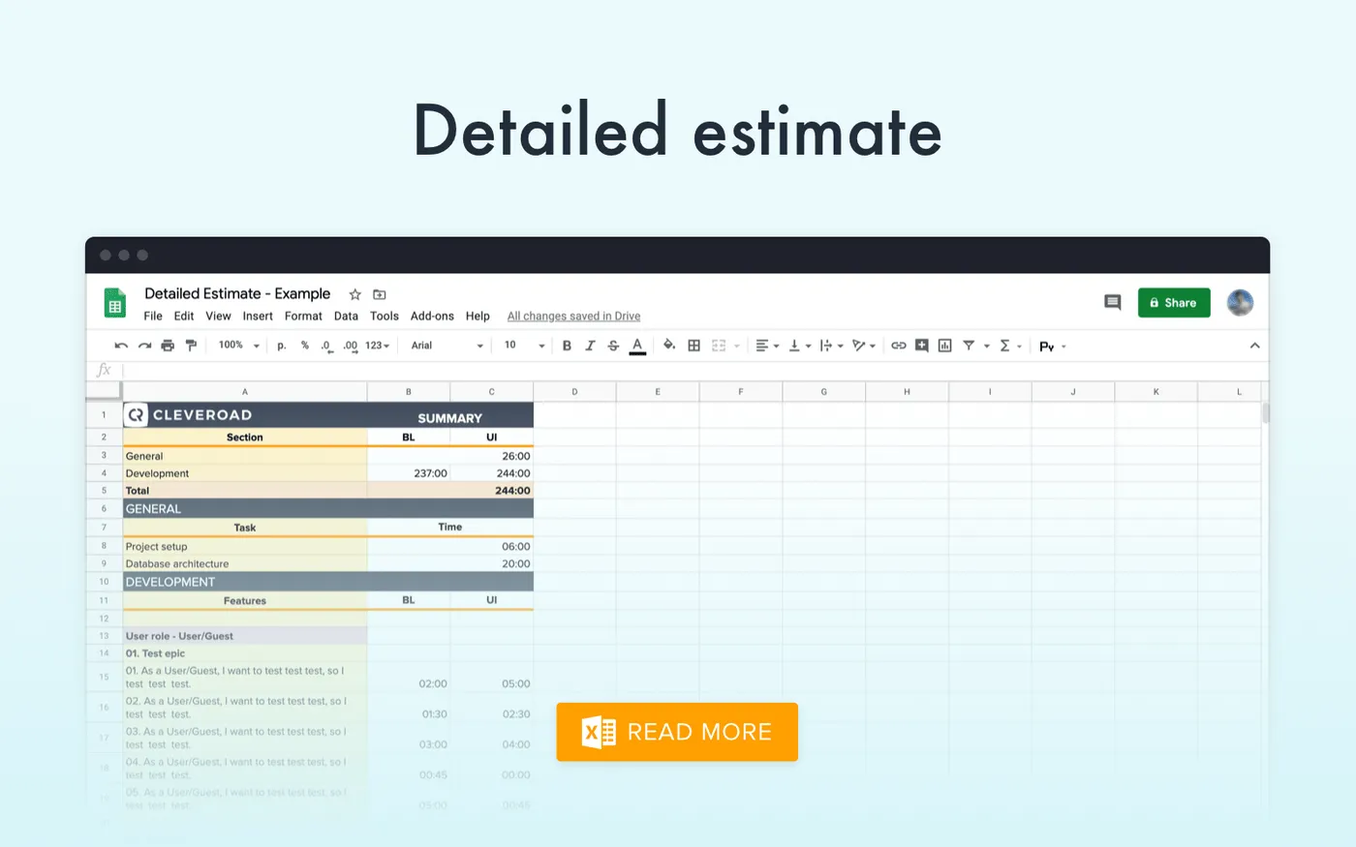Open the functions sigma menu
This screenshot has height=847, width=1356.
pyautogui.click(x=1010, y=346)
